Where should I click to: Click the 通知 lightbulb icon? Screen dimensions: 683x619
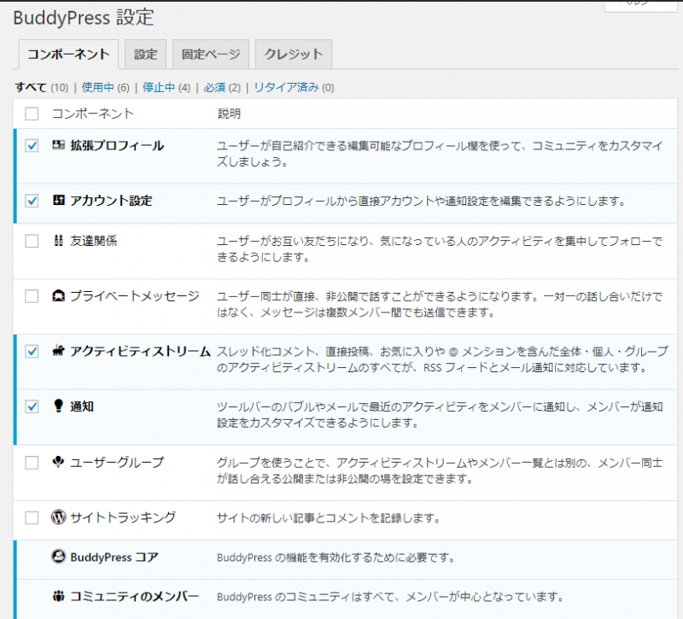[x=59, y=406]
